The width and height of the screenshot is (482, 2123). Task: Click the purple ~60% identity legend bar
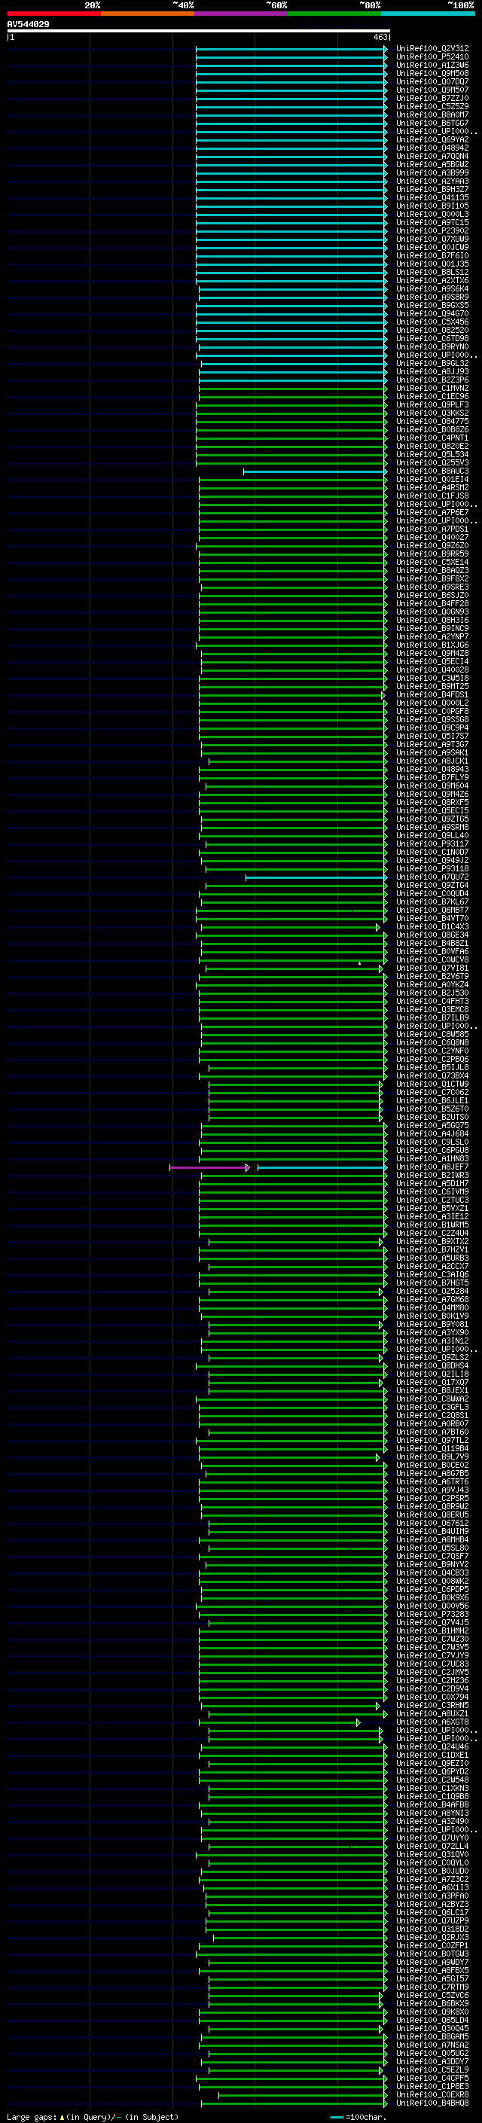coord(242,14)
